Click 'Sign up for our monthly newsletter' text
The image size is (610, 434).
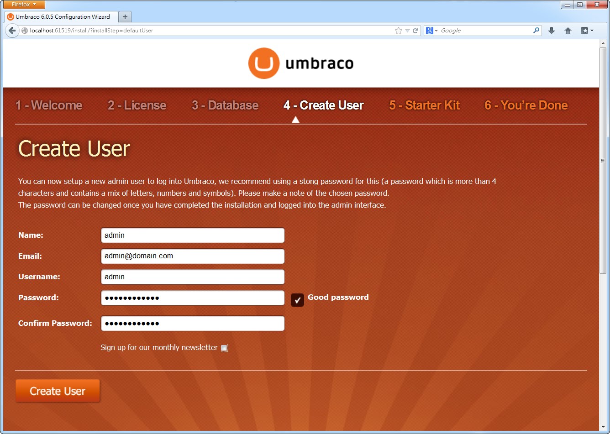[x=159, y=348]
